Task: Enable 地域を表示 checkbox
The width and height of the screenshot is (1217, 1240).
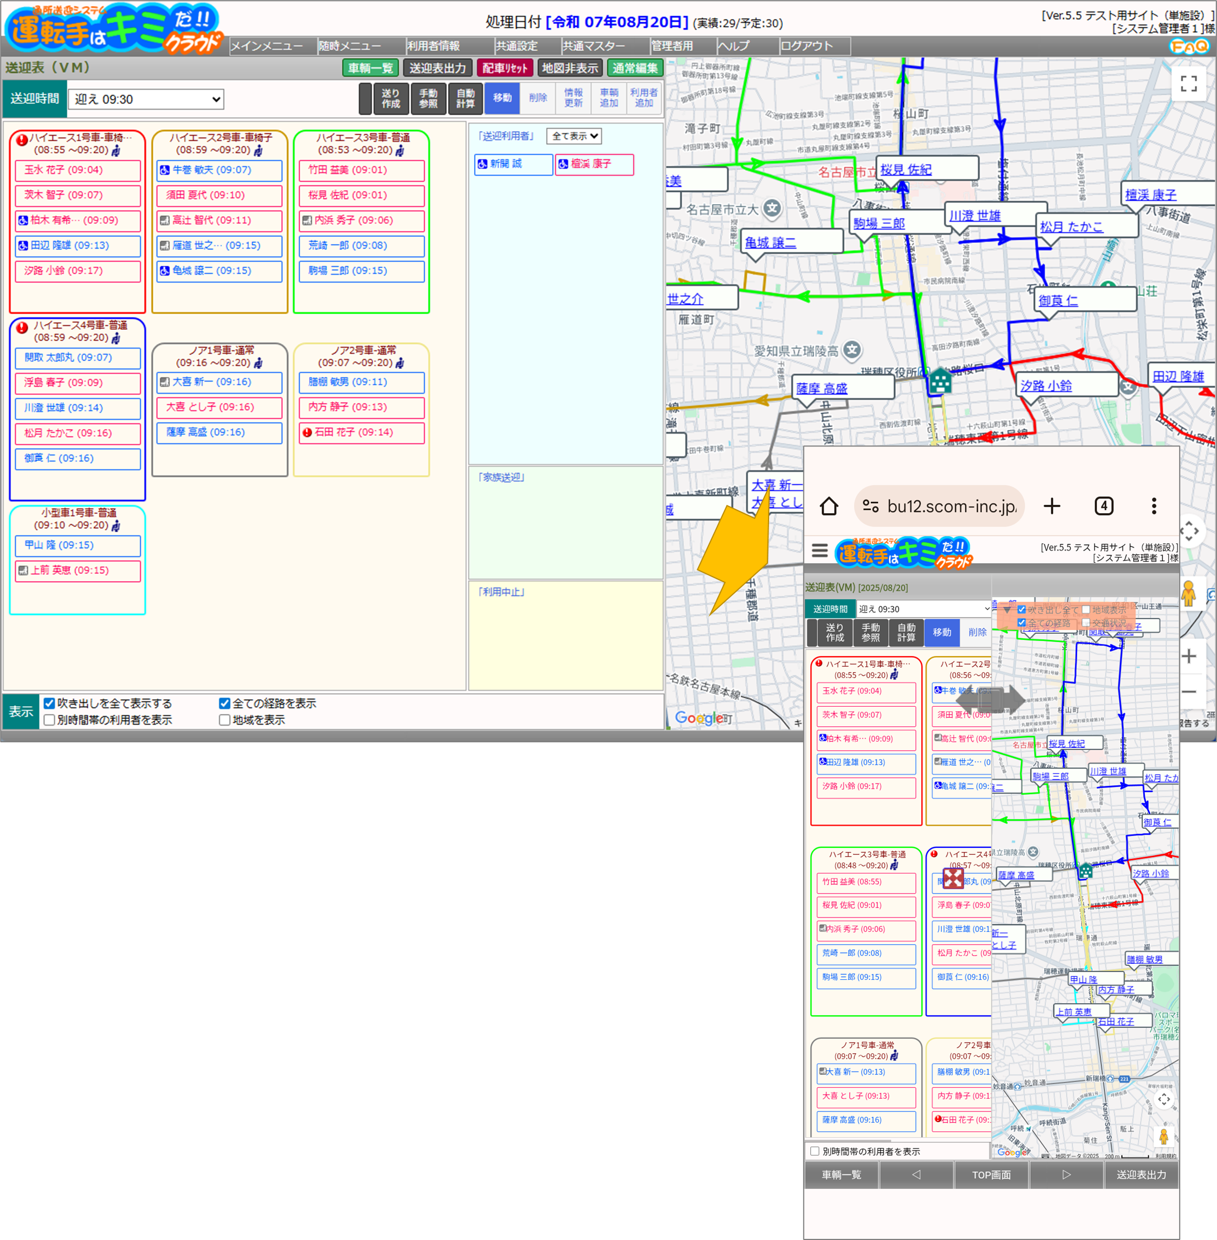Action: pyautogui.click(x=225, y=720)
